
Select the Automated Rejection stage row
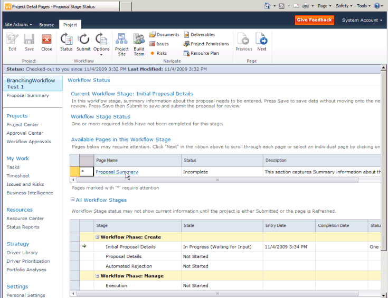[x=225, y=266]
